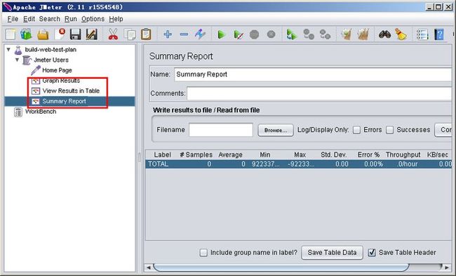The height and width of the screenshot is (276, 456).
Task: Click the horizontal scrollbar thumb
Action: pos(281,268)
